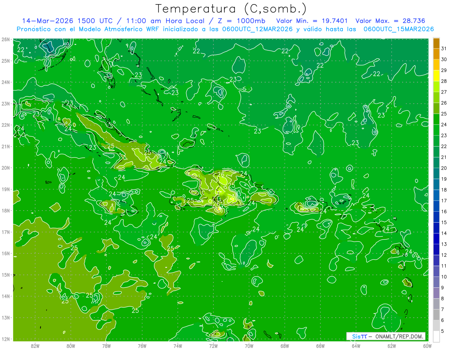Click longitude axis label '80W'
Viewport: 454px width, 351px height.
tap(71, 346)
